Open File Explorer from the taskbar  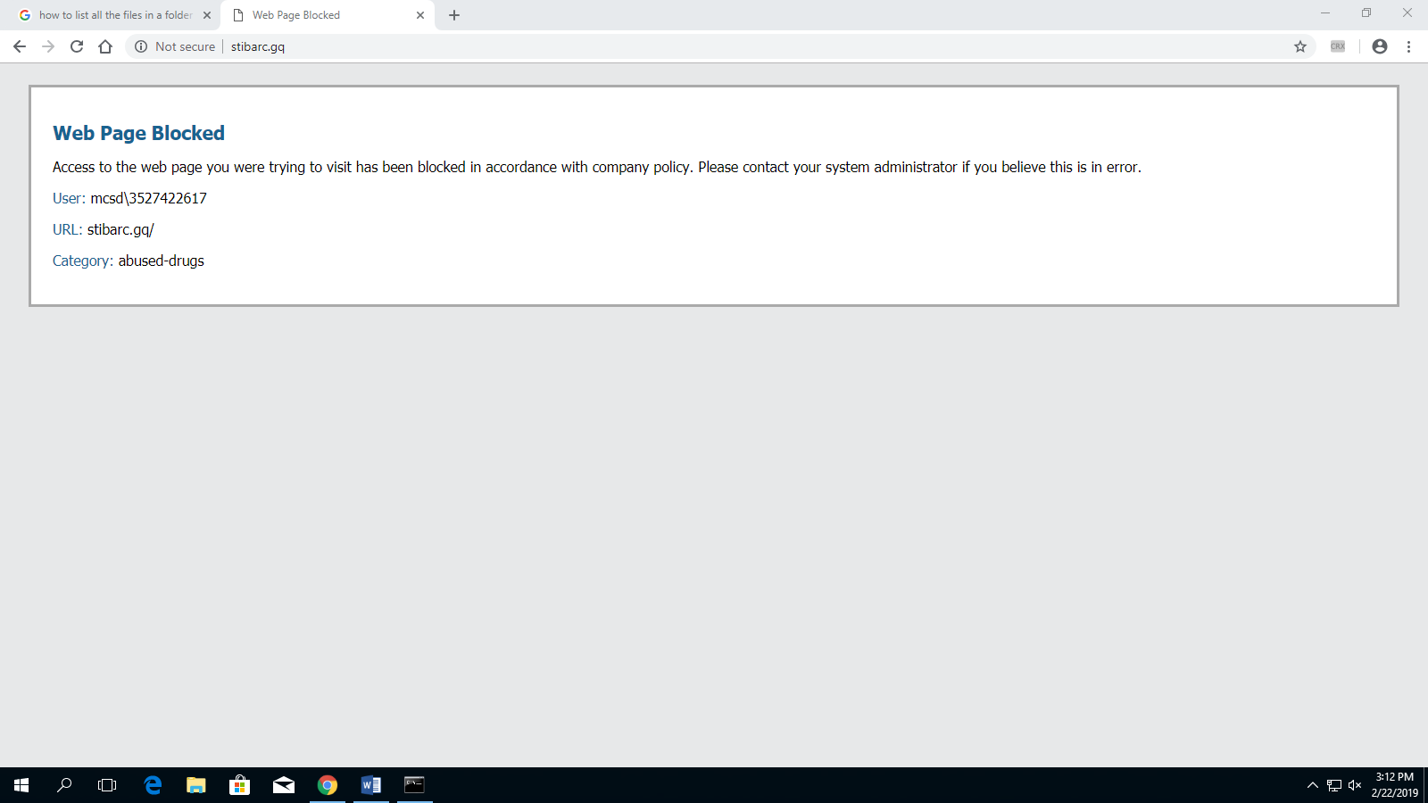point(196,785)
